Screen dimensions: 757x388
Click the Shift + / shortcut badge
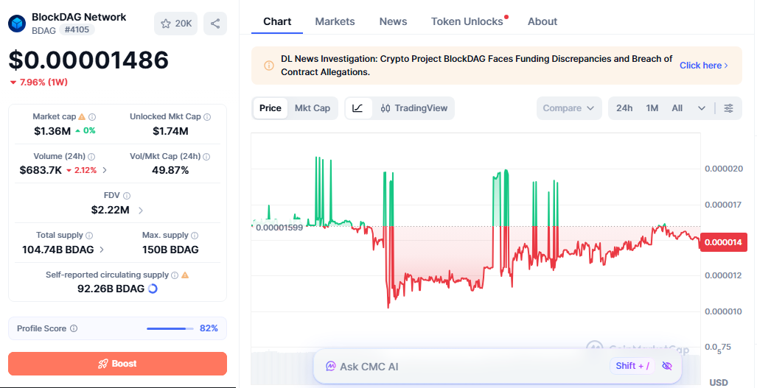pyautogui.click(x=632, y=366)
